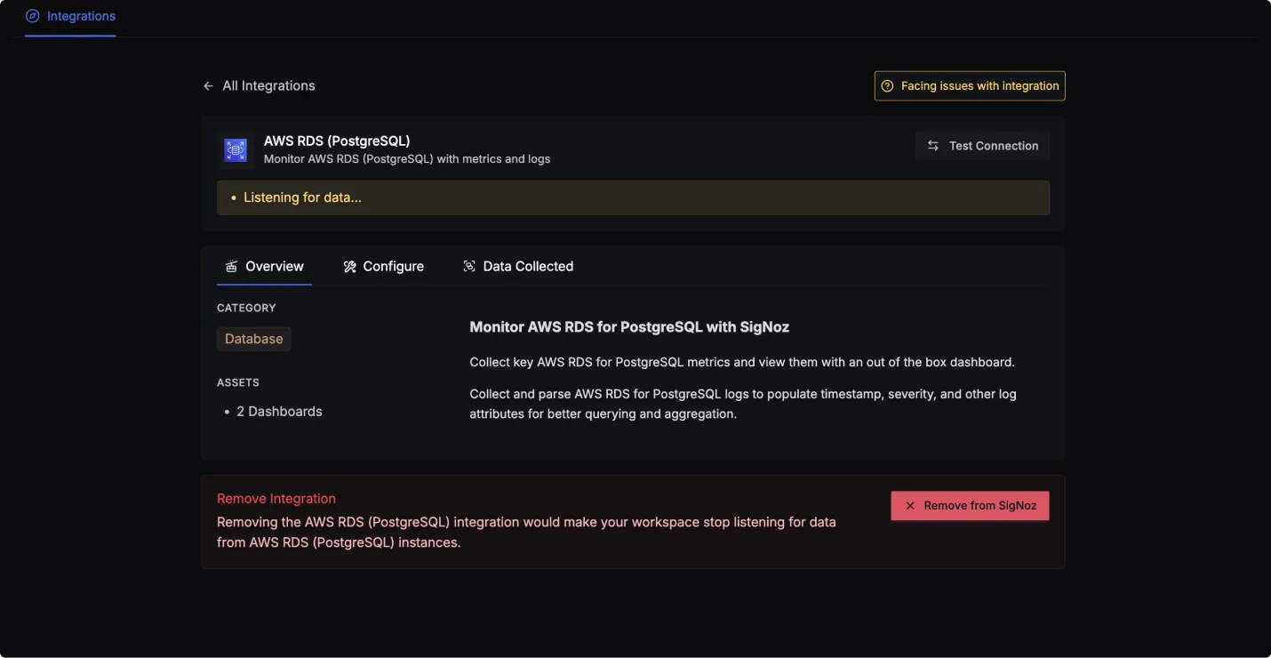1271x658 pixels.
Task: Open the Integrations top tab
Action: pyautogui.click(x=70, y=16)
